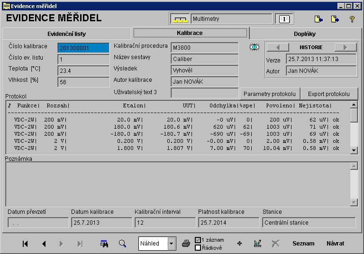364x254 pixels.
Task: Select protocol row with UUT 180.6 mV
Action: [x=177, y=127]
